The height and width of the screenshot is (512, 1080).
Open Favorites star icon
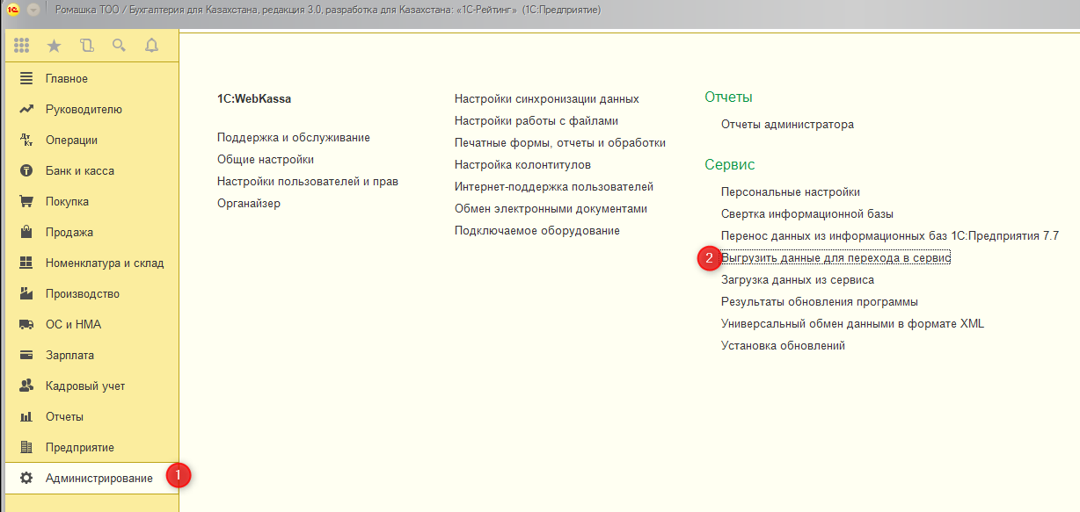pyautogui.click(x=54, y=46)
